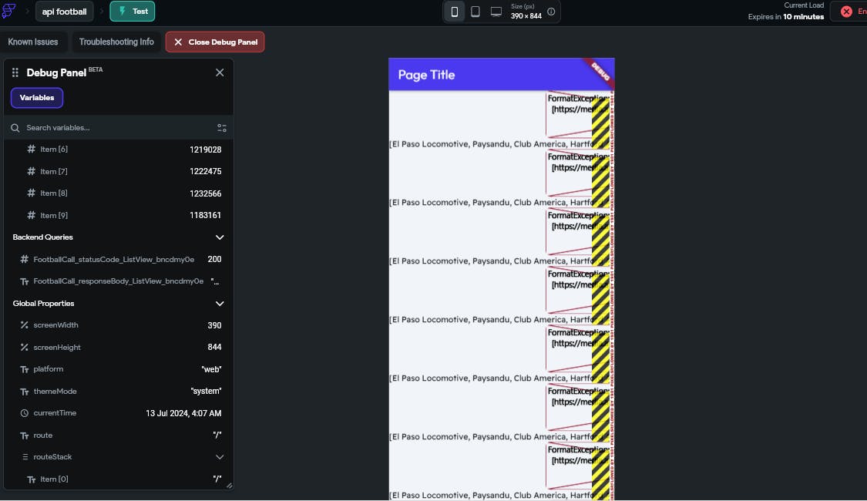The width and height of the screenshot is (867, 501).
Task: Click the screenWidth property row
Action: click(119, 325)
